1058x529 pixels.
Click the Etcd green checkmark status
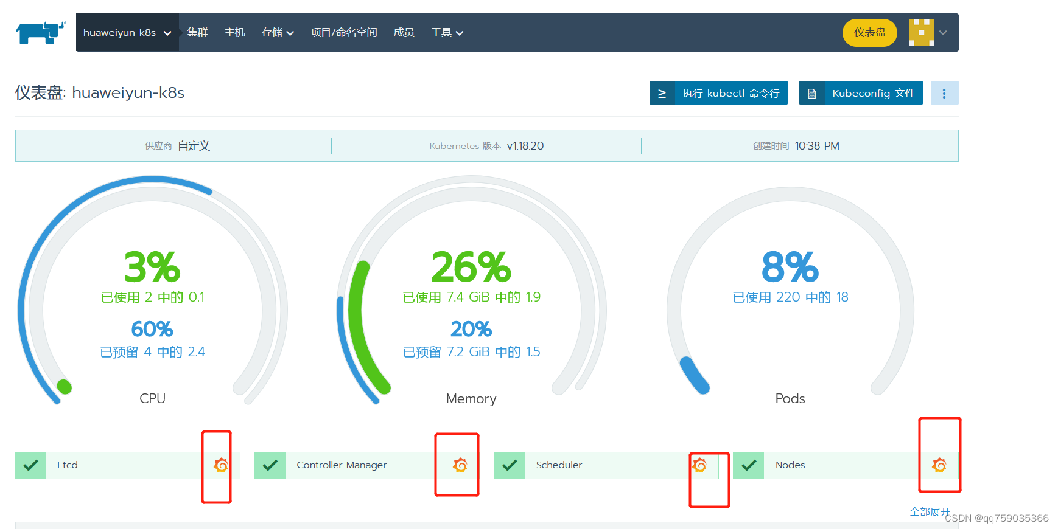pyautogui.click(x=30, y=465)
